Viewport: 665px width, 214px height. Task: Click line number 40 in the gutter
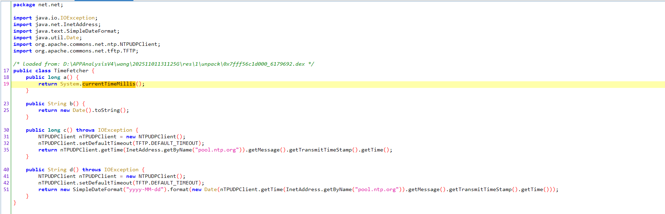pos(6,170)
